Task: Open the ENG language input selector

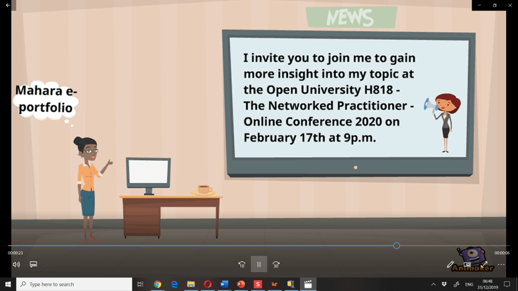Action: tap(469, 284)
